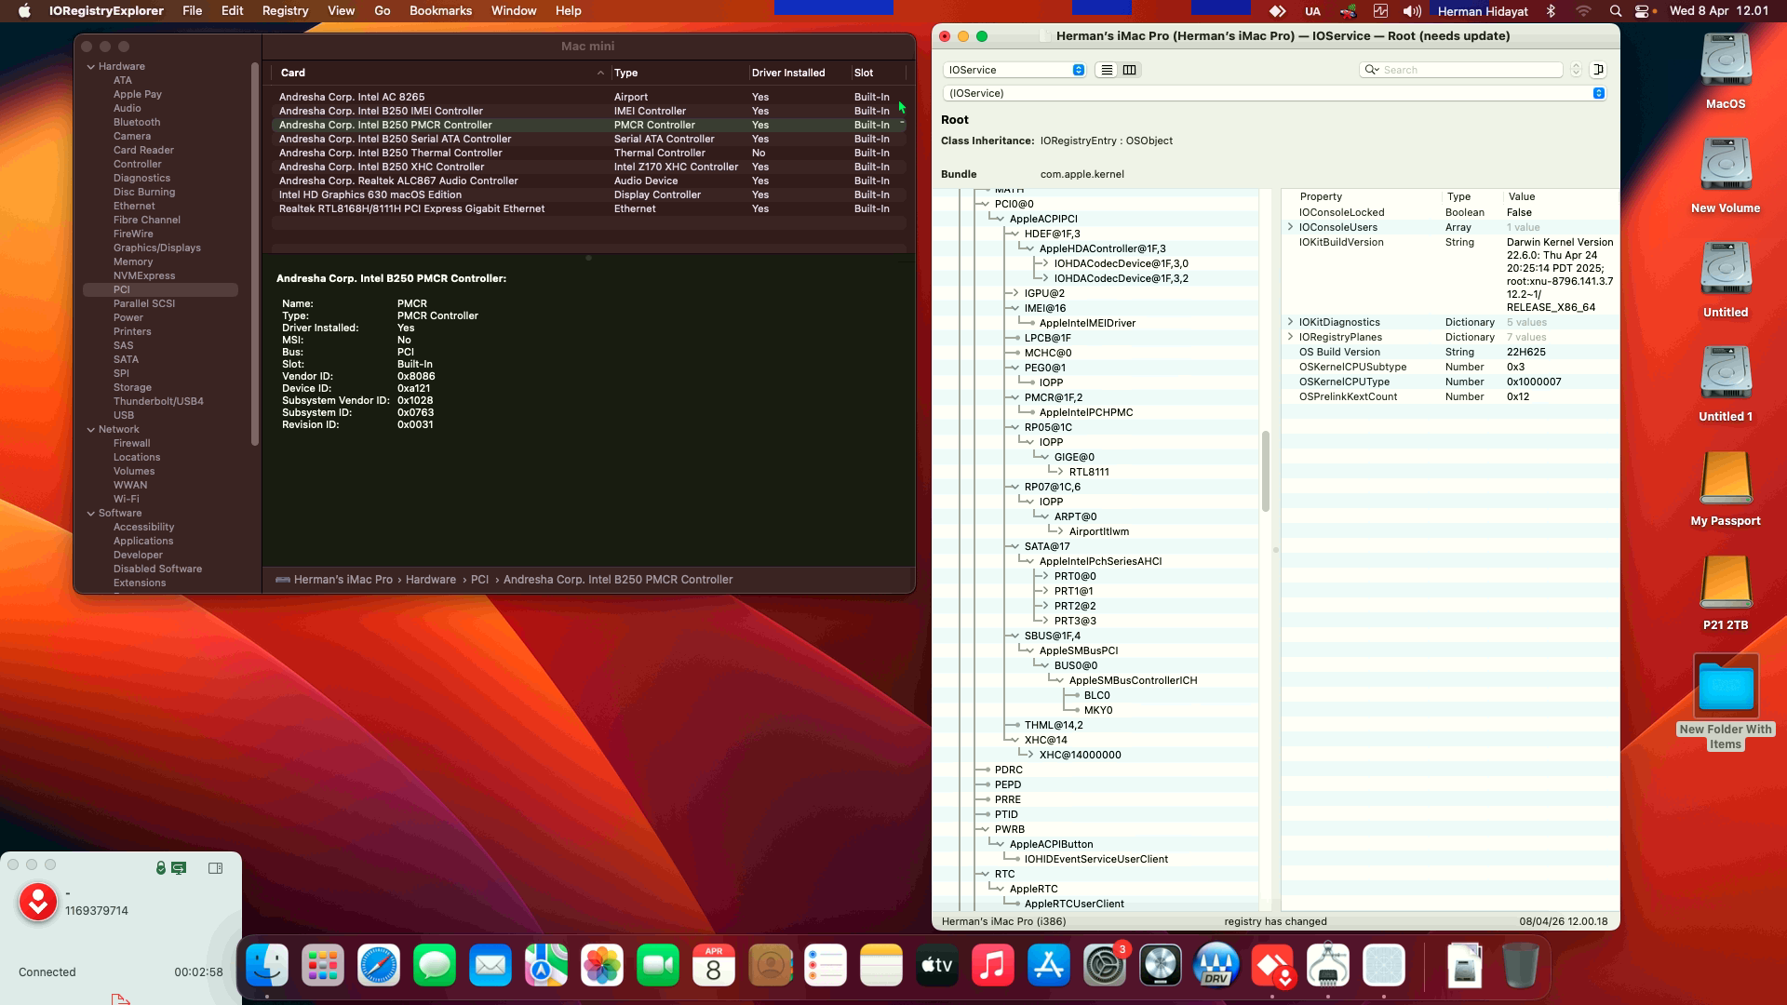
Task: Click the AnyDesk sidebar toggle icon
Action: click(215, 868)
